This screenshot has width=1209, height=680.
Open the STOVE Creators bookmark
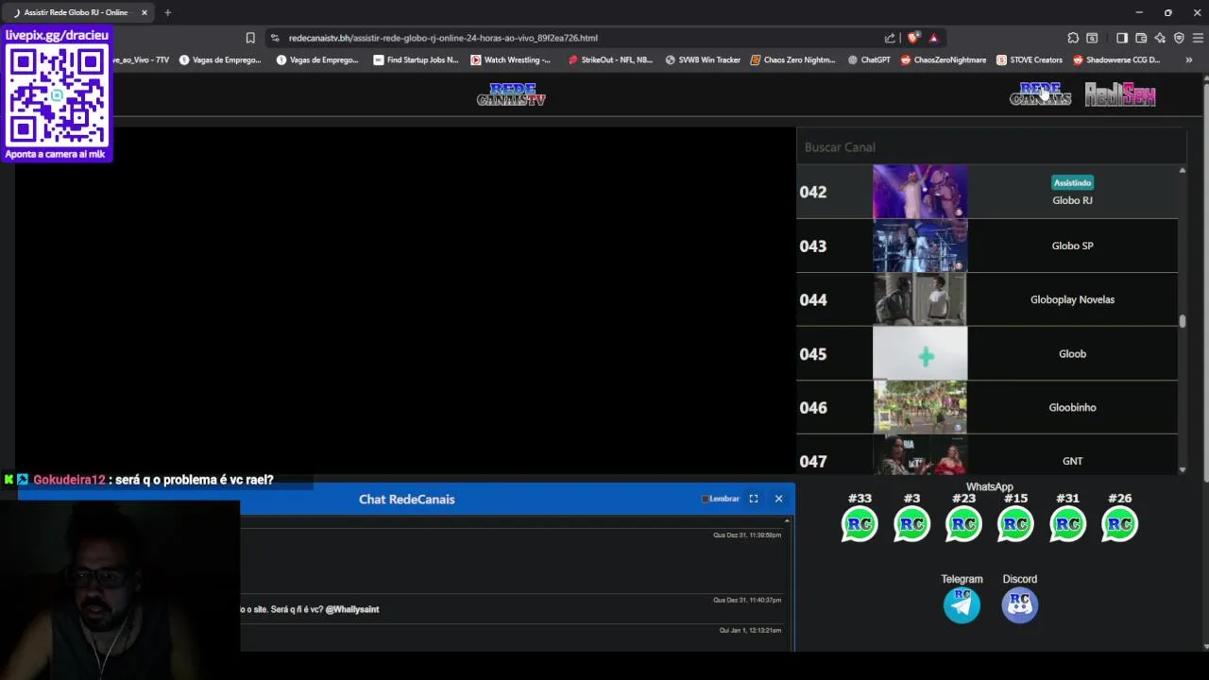1029,59
